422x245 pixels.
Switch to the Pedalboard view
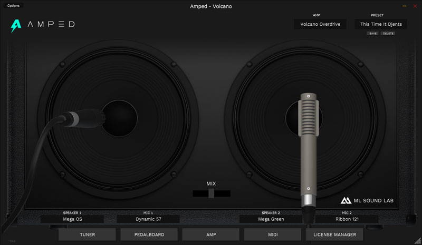click(149, 234)
